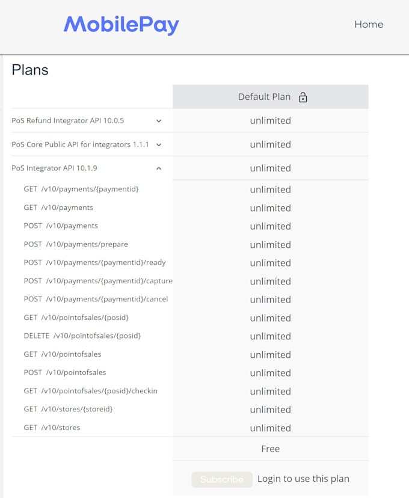Select GET /v10/stores/{storeid} endpoint

68,410
